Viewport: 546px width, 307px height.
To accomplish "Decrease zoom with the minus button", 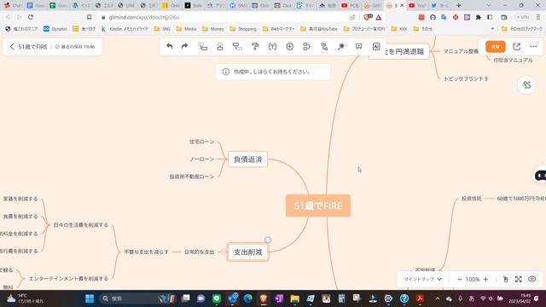I will click(x=459, y=279).
